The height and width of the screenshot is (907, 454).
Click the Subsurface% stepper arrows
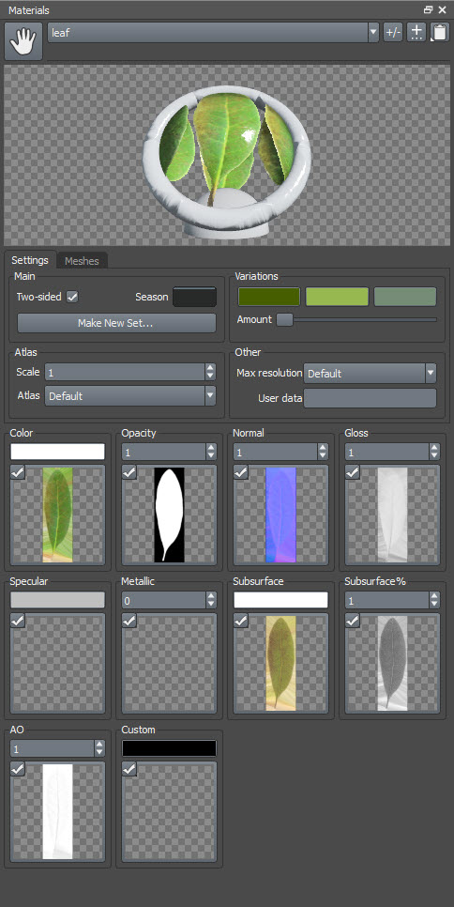[434, 600]
